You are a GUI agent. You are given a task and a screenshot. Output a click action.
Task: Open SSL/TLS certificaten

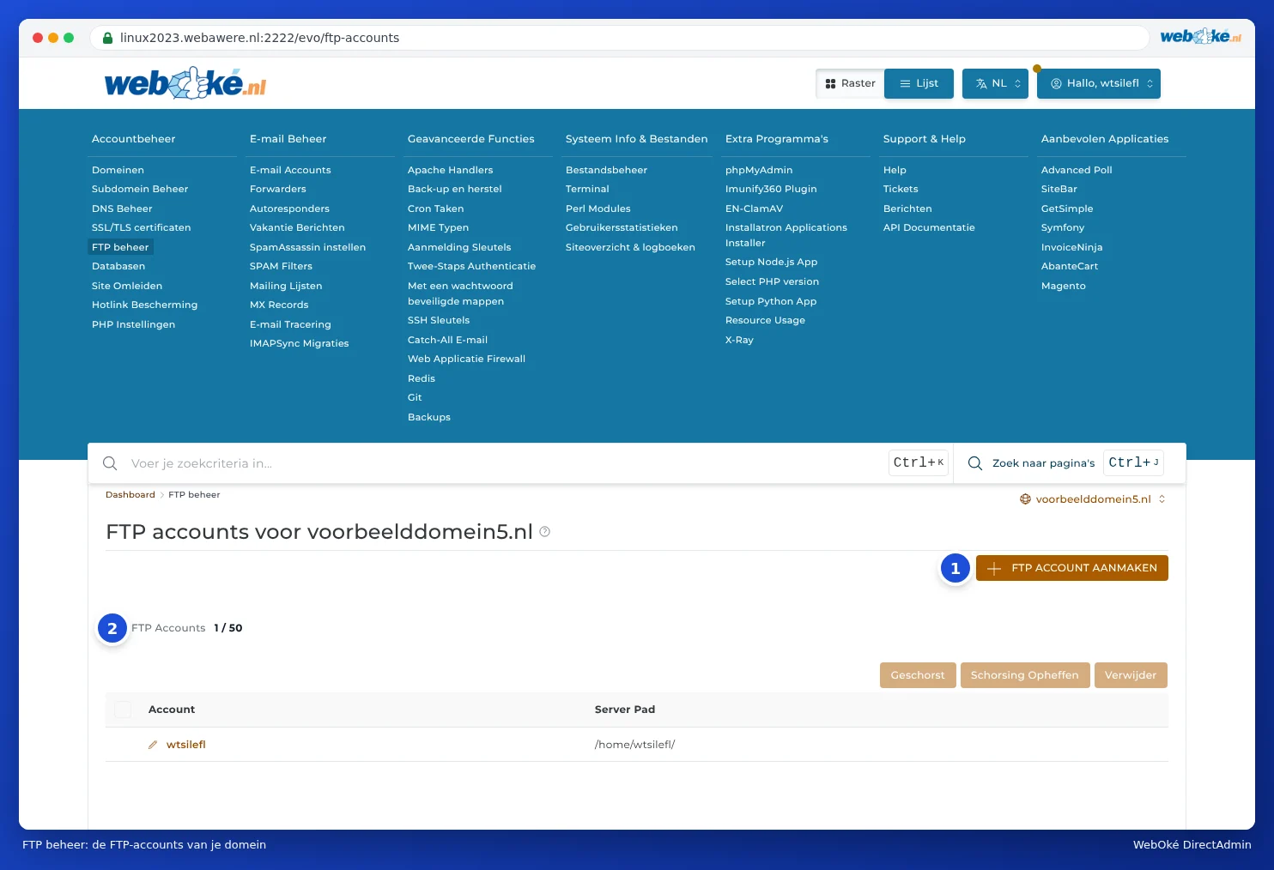point(142,227)
